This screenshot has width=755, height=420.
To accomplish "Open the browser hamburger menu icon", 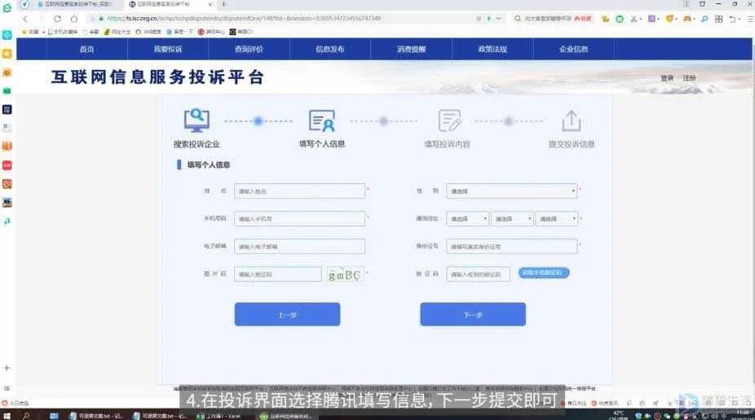I will point(750,19).
